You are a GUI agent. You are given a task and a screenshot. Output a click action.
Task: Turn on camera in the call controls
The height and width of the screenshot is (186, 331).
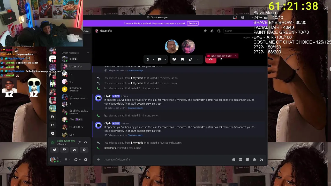pos(160,59)
